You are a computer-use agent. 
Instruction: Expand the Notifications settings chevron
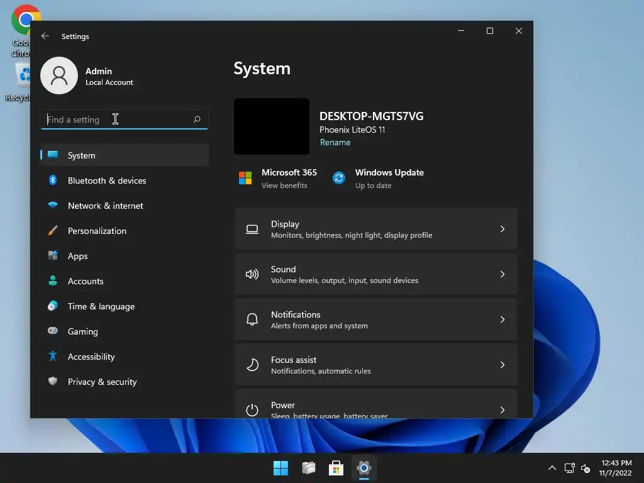click(x=502, y=319)
